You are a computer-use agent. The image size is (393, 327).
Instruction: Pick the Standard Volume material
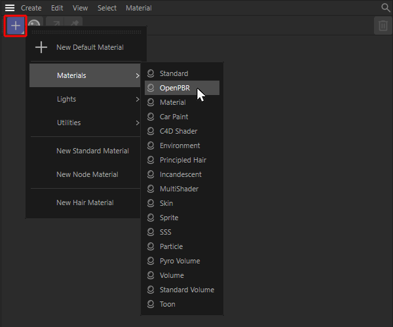[187, 290]
